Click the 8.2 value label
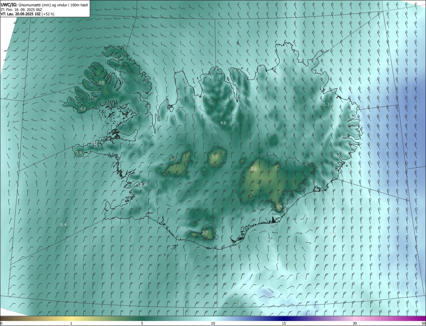The width and height of the screenshot is (426, 326). click(x=143, y=184)
